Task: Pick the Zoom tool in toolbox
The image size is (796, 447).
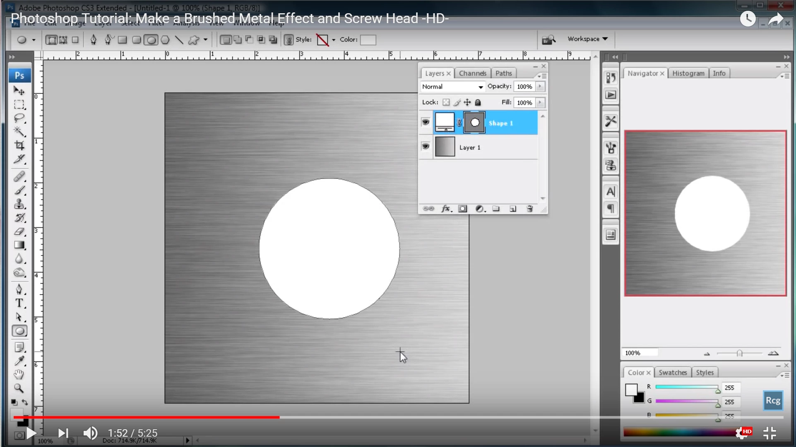Action: (x=19, y=388)
